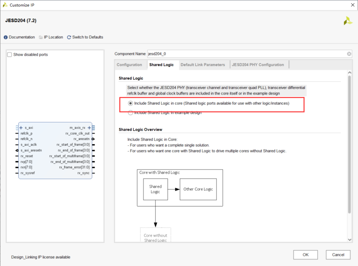This screenshot has width=358, height=266.
Task: Click the Design_Linking IP license available text
Action: 41,257
